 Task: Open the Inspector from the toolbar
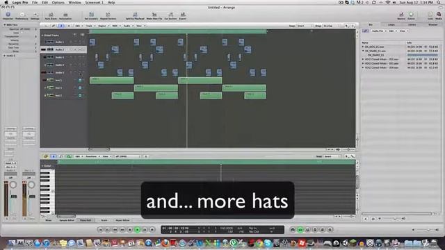(8, 15)
